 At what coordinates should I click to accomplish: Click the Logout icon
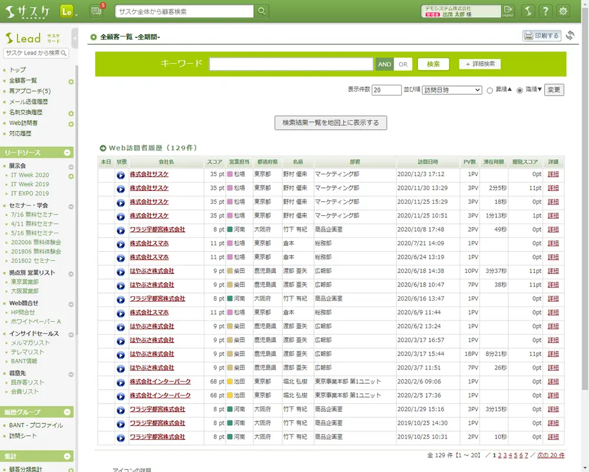pos(508,11)
